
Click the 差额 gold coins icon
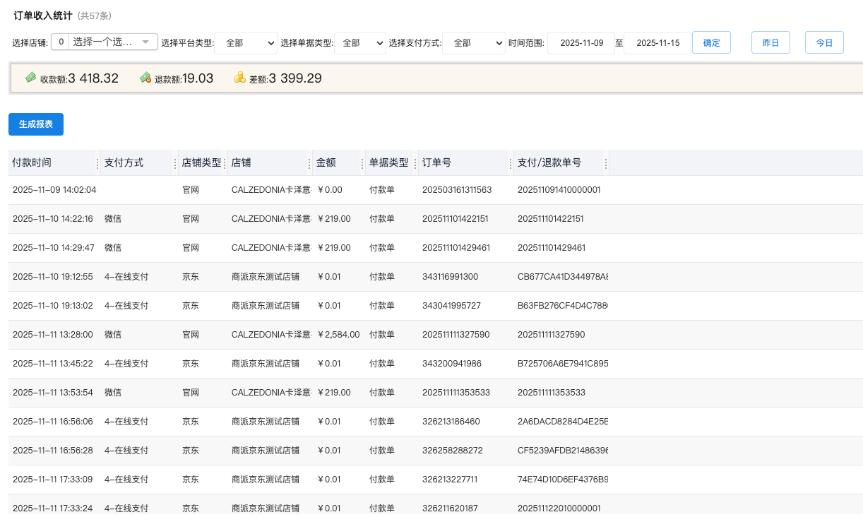[x=240, y=78]
